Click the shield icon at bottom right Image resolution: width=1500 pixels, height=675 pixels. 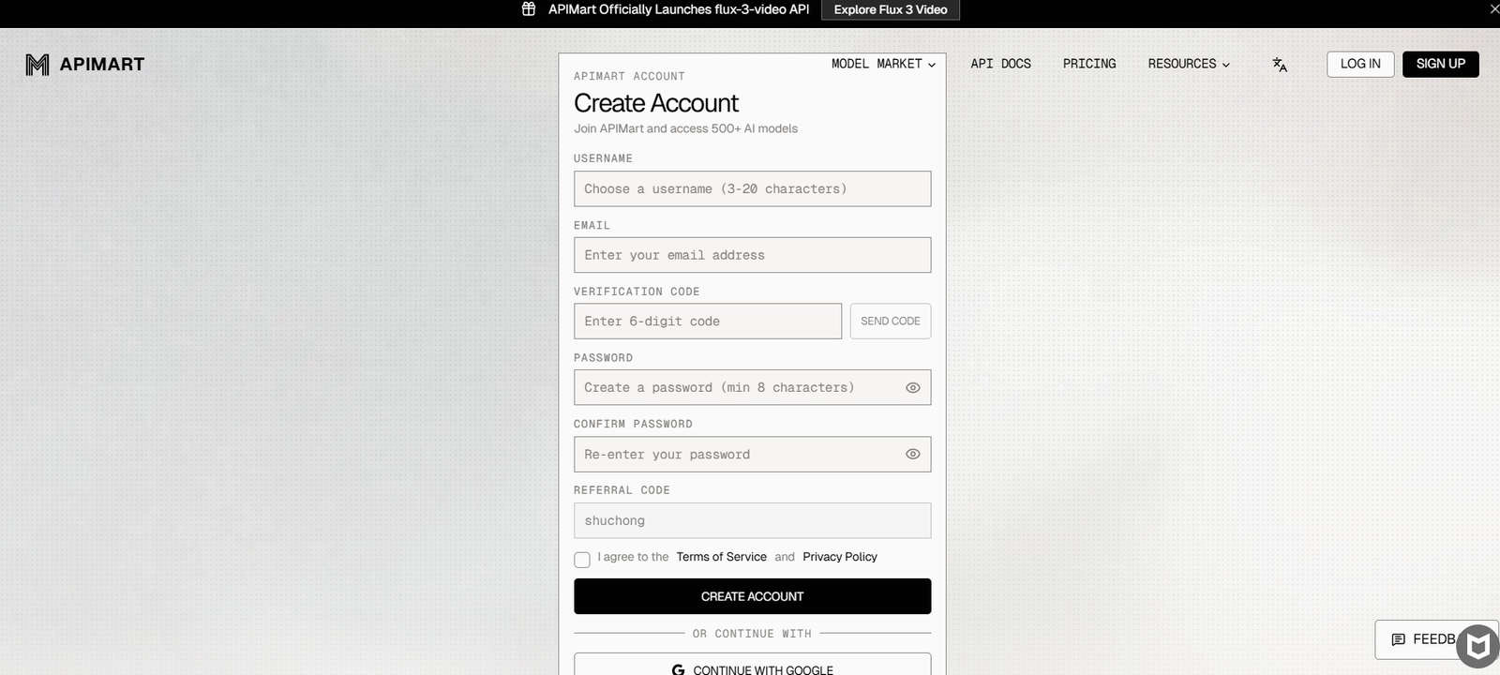tap(1478, 646)
